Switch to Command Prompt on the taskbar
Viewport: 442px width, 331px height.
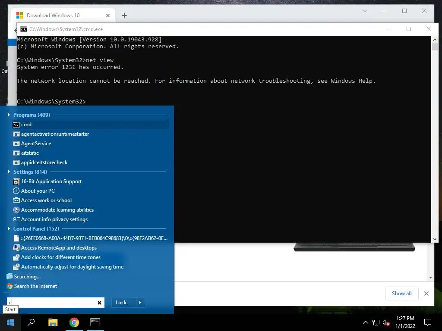coord(95,322)
